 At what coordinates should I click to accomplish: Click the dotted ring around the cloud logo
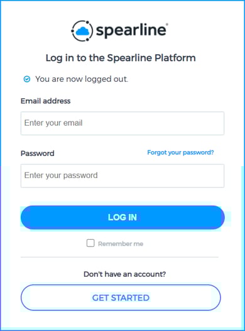(x=82, y=31)
